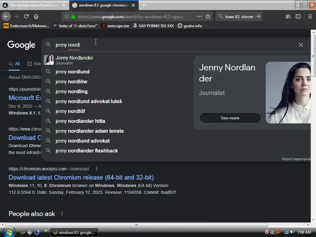Click the forward navigation arrow
The height and width of the screenshot is (237, 316).
coord(16,17)
